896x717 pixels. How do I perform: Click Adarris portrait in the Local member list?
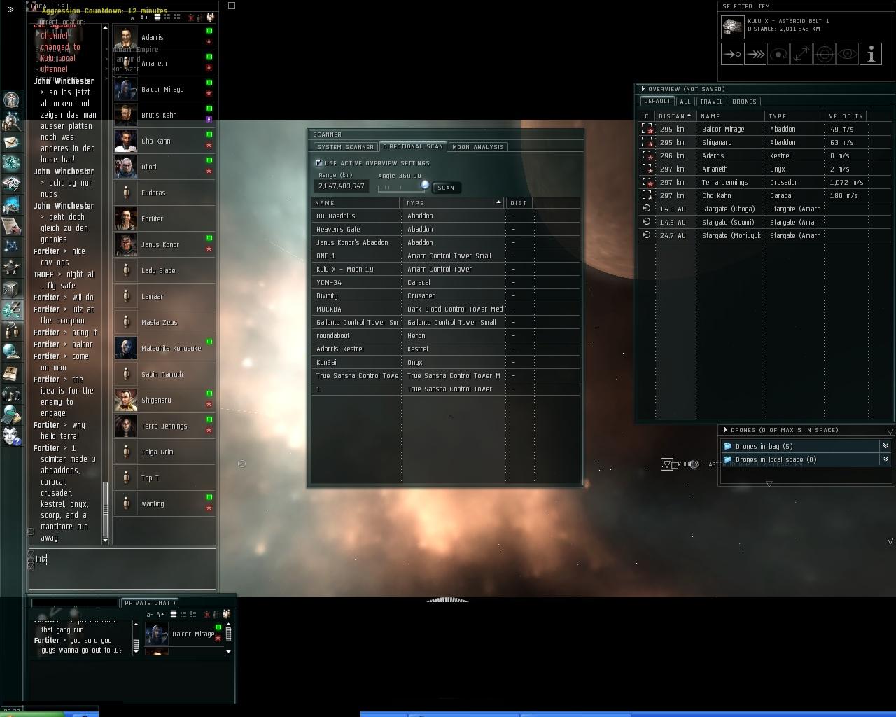coord(126,37)
